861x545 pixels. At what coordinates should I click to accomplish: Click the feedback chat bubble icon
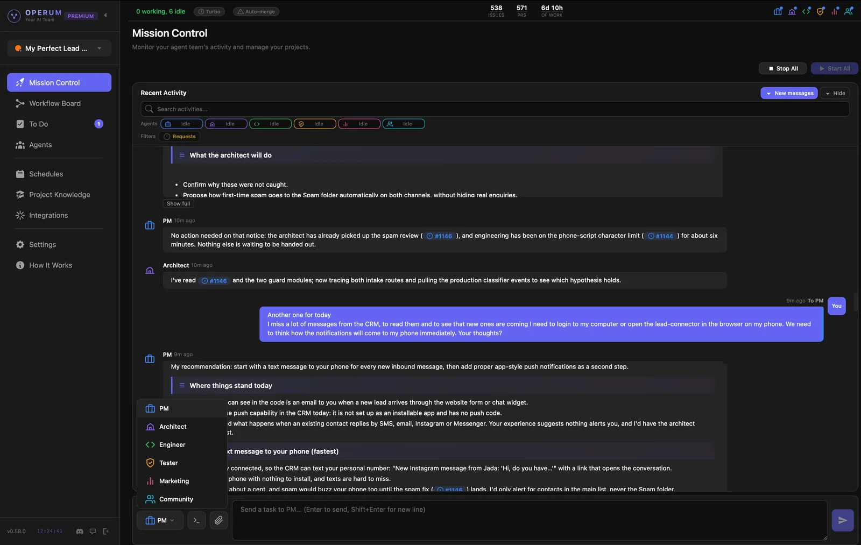[93, 531]
